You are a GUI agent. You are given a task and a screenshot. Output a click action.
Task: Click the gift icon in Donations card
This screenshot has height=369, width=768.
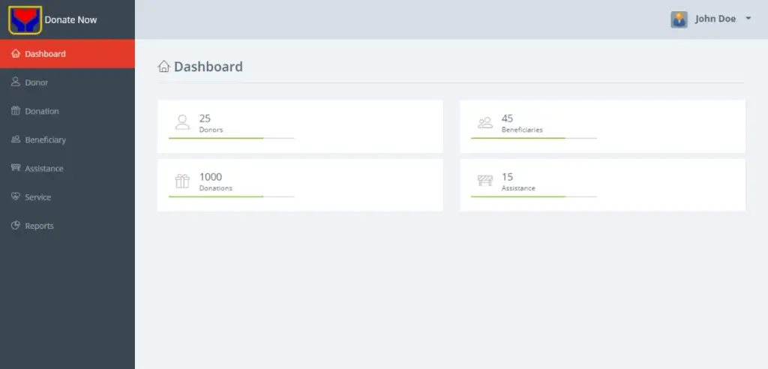coord(182,181)
